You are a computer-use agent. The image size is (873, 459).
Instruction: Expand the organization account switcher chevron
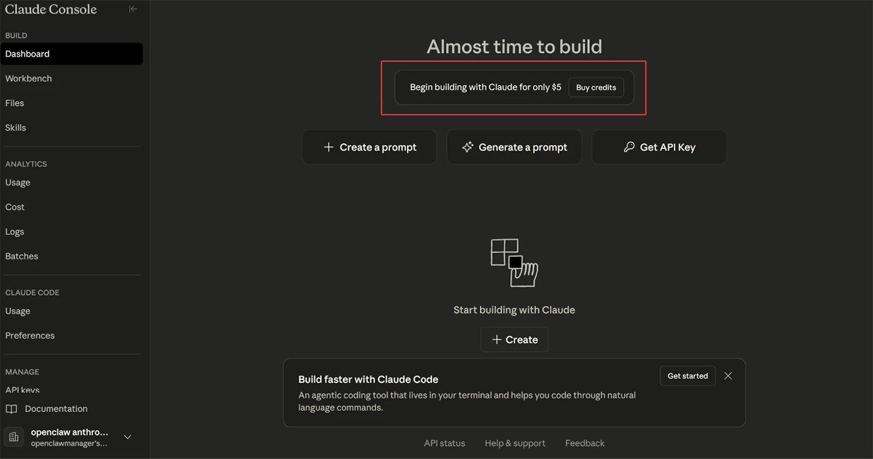coord(127,437)
